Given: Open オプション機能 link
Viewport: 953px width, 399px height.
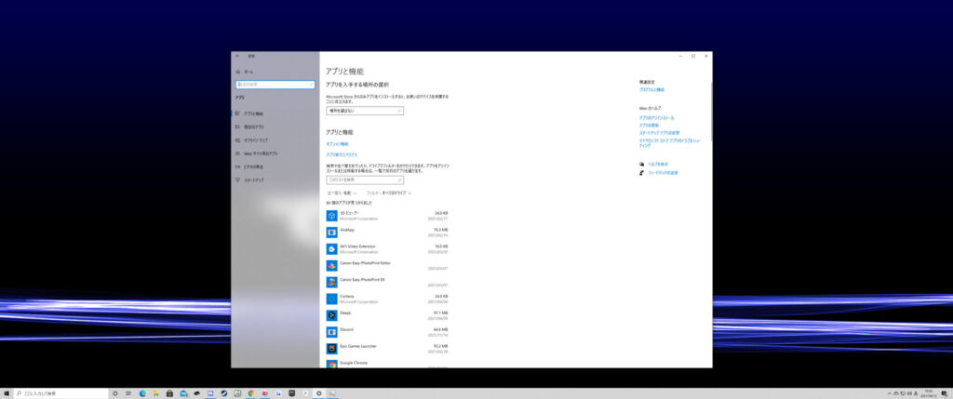Looking at the screenshot, I should [337, 144].
